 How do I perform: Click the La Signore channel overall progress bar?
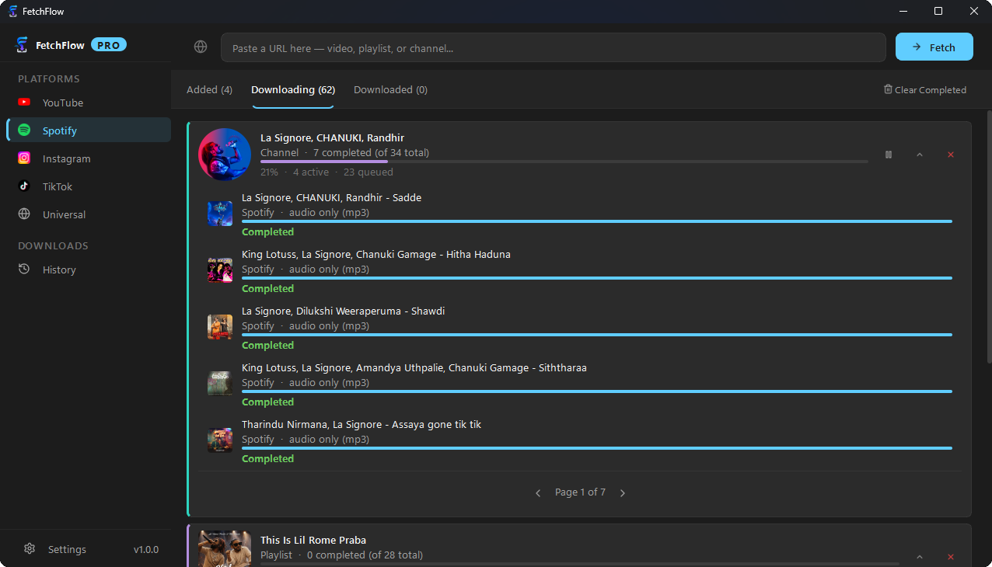pyautogui.click(x=564, y=162)
